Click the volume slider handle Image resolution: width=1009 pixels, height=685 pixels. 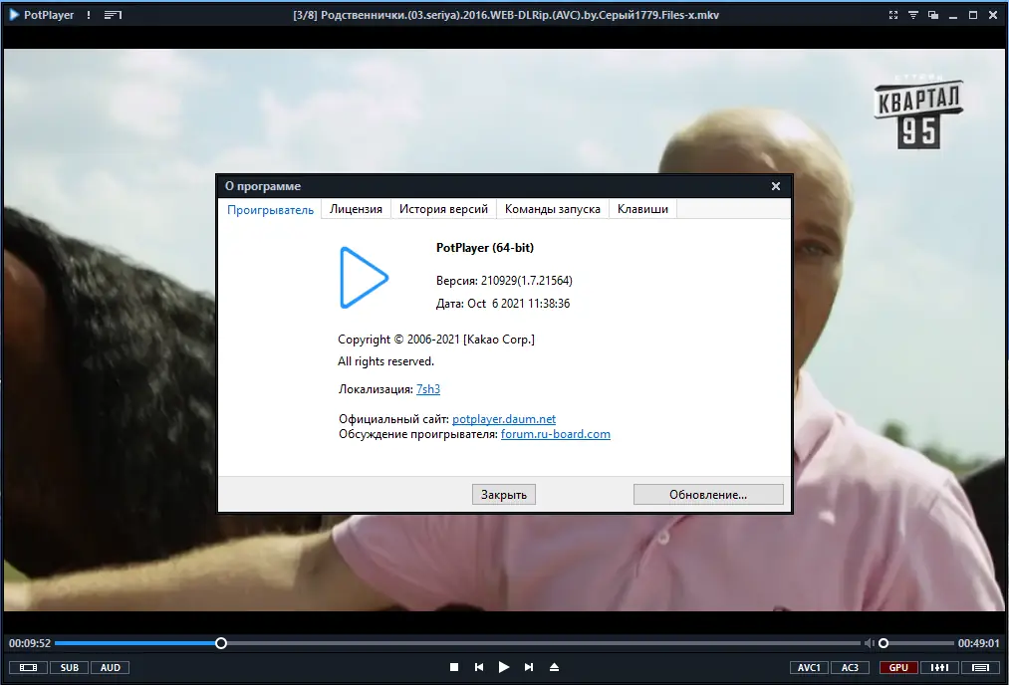[x=883, y=643]
